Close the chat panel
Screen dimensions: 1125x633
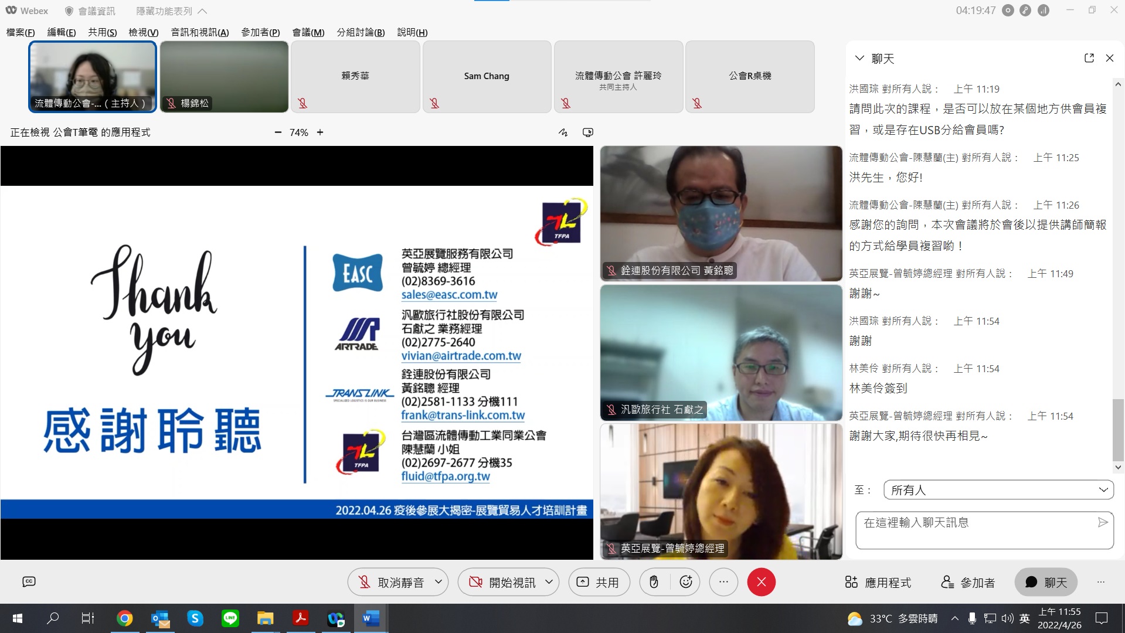click(x=1109, y=58)
